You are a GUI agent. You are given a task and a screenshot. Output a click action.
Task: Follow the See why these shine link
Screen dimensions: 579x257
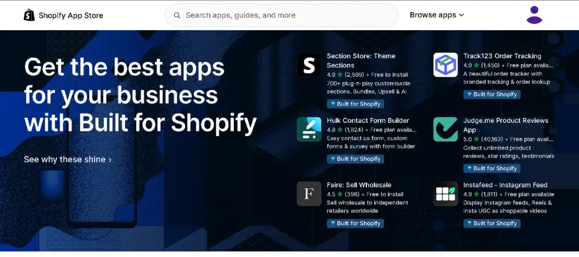pyautogui.click(x=67, y=159)
